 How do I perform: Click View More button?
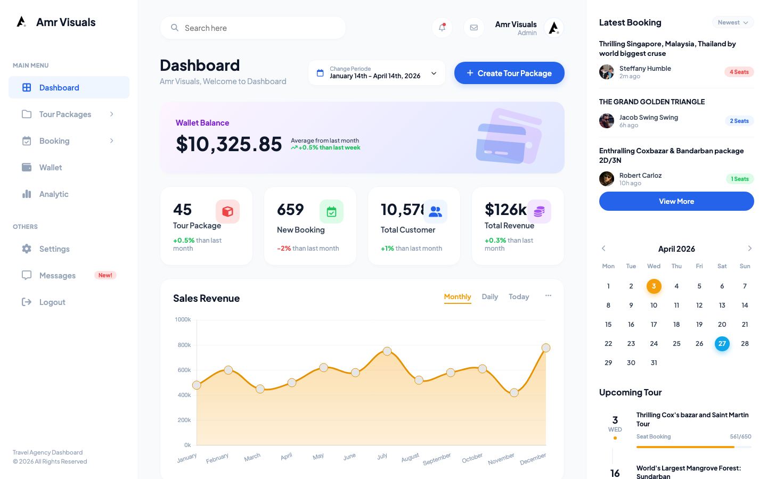point(676,201)
